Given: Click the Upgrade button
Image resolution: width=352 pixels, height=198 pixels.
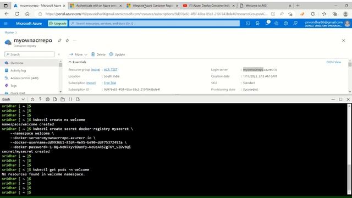Looking at the screenshot, I should coord(58,23).
